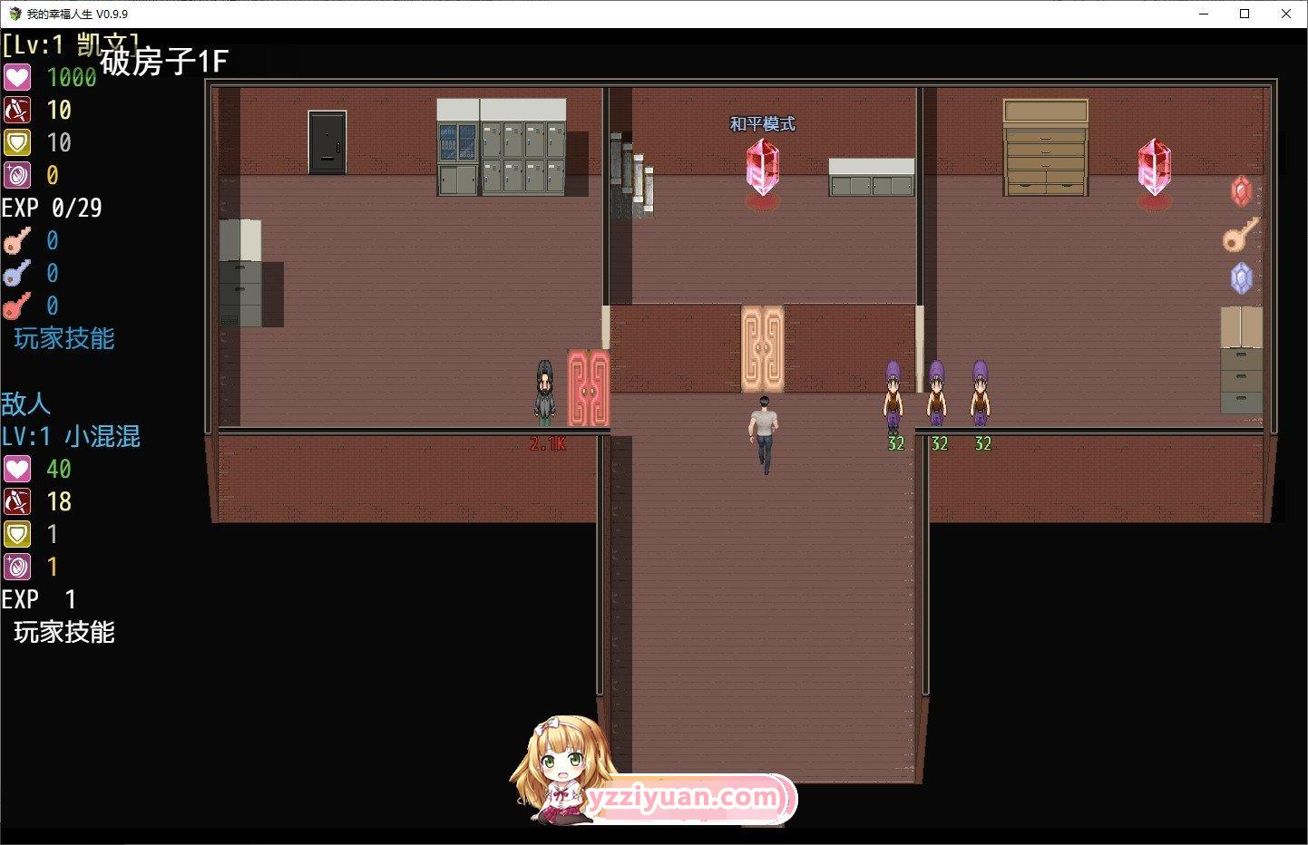Click the red key counter icon
This screenshot has width=1308, height=845.
(17, 306)
